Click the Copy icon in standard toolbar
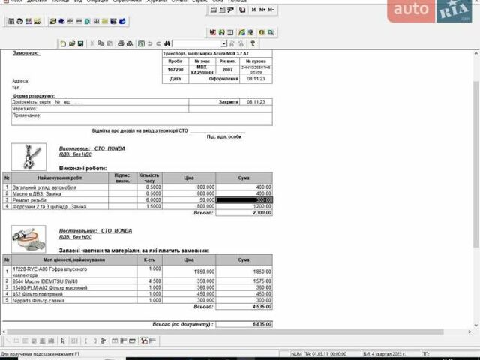Image resolution: width=480 pixels, height=360 pixels. click(x=100, y=44)
